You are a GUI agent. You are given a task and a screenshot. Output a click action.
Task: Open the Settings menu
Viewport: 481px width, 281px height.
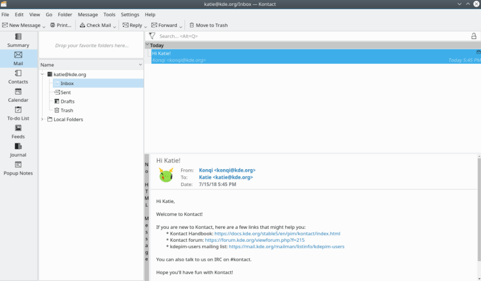click(x=130, y=15)
